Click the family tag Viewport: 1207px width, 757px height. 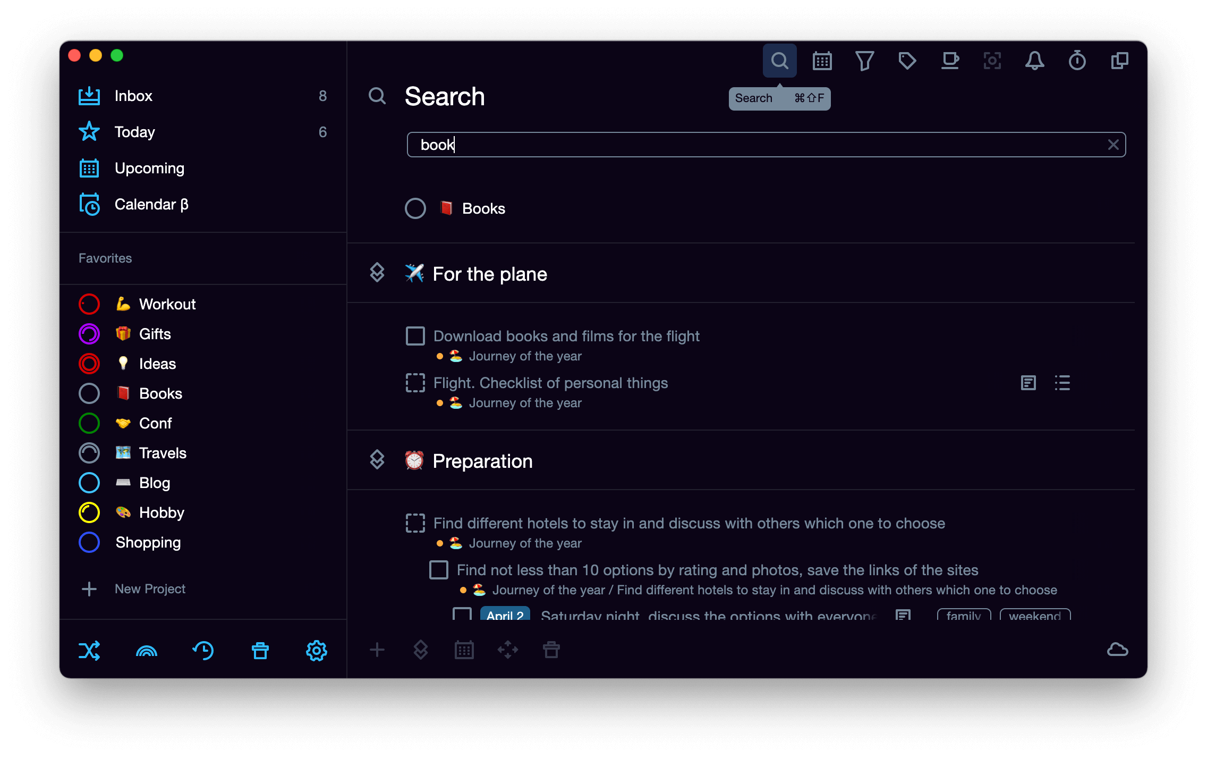click(964, 615)
